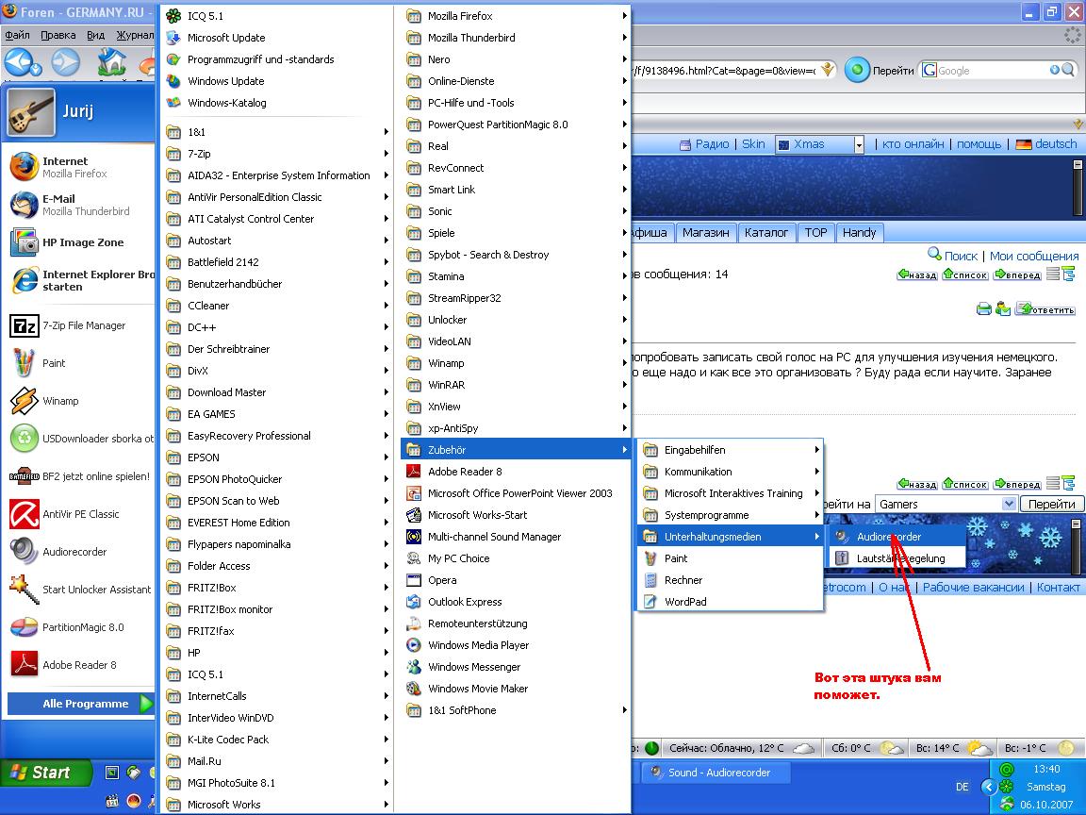Open the Вид menu in Firefox
Image resolution: width=1086 pixels, height=815 pixels.
[95, 35]
